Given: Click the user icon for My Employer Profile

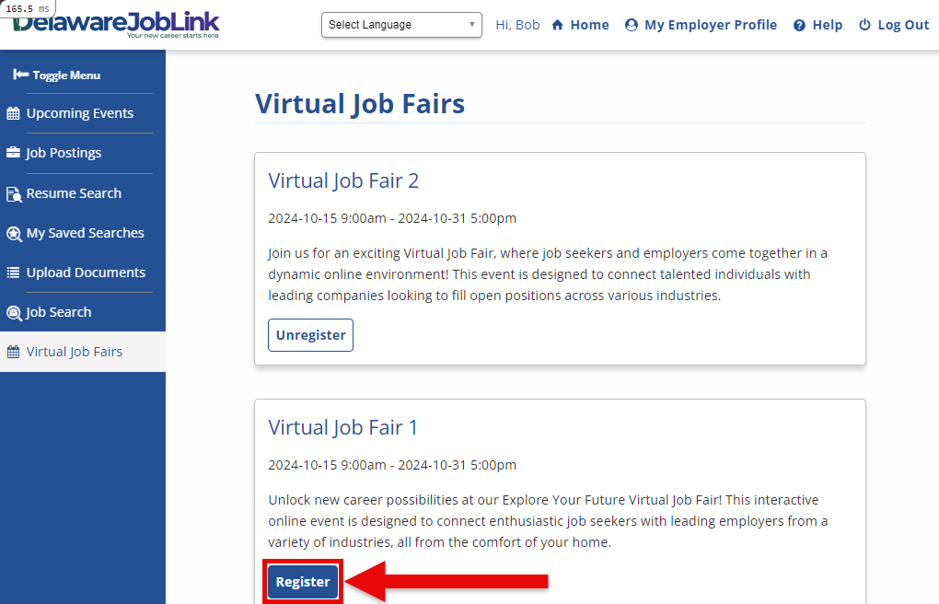Looking at the screenshot, I should click(x=631, y=25).
